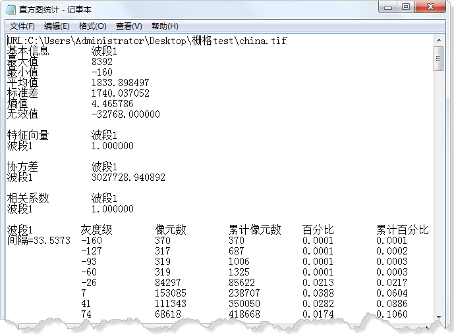The image size is (454, 336).
Task: Click the 灰度级 column header text
Action: [x=96, y=230]
